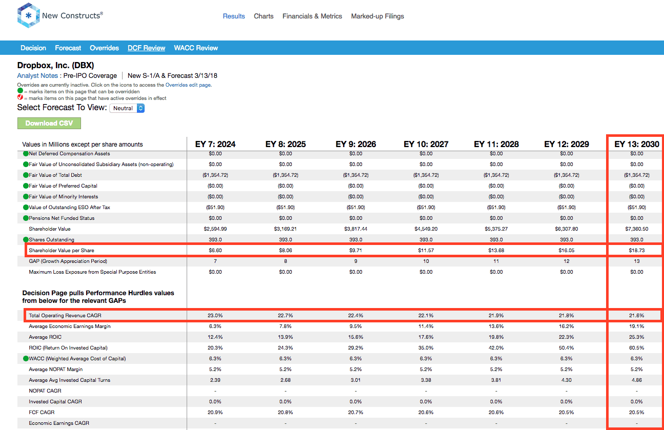Viewport: 664px width, 430px height.
Task: Click the Average Economic Earnings Margin label
Action: pos(70,326)
